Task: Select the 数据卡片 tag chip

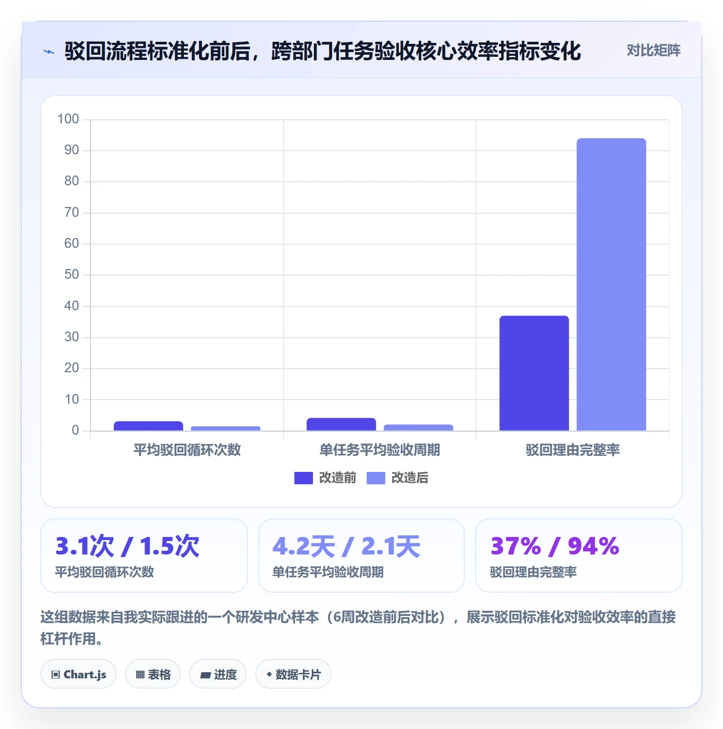Action: coord(293,674)
